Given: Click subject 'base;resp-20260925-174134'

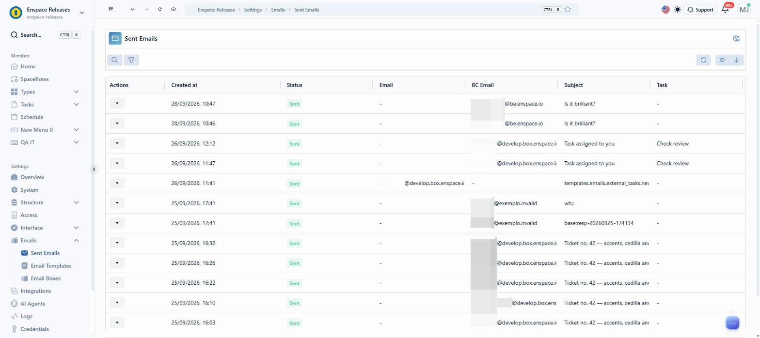Looking at the screenshot, I should click(599, 223).
